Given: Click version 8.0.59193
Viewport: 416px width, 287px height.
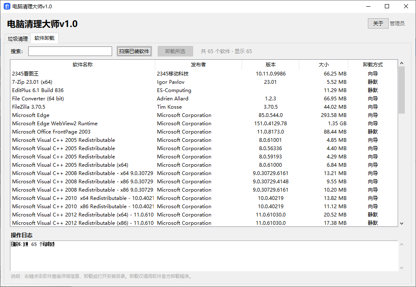Looking at the screenshot, I should point(271,157).
